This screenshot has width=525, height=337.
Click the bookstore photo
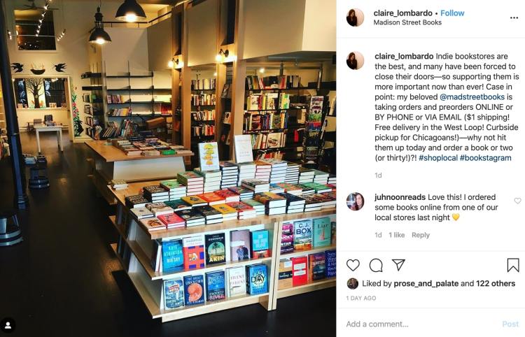pos(168,168)
